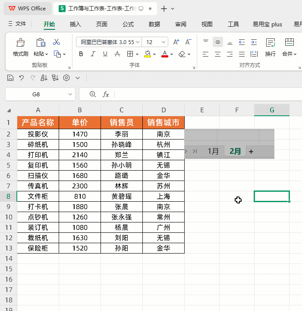Set top vertical alignment
Screen dimensions: 302x311
coord(206,42)
